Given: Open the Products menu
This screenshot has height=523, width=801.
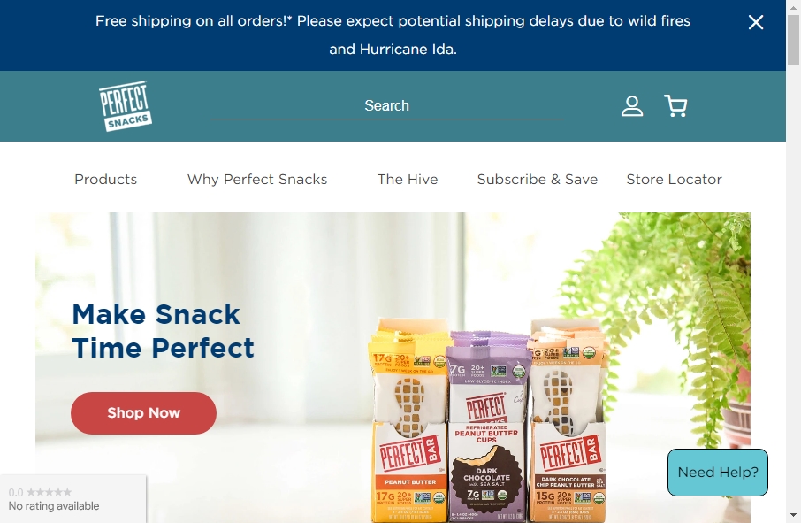Looking at the screenshot, I should (x=106, y=180).
